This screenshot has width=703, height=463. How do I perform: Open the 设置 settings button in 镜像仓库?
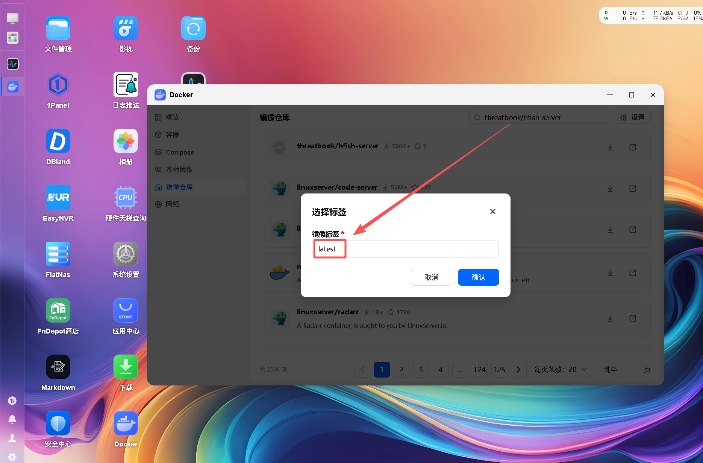pyautogui.click(x=632, y=117)
